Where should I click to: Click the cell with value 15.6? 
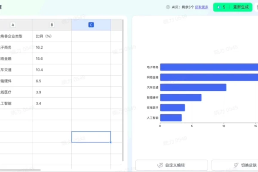click(52, 58)
